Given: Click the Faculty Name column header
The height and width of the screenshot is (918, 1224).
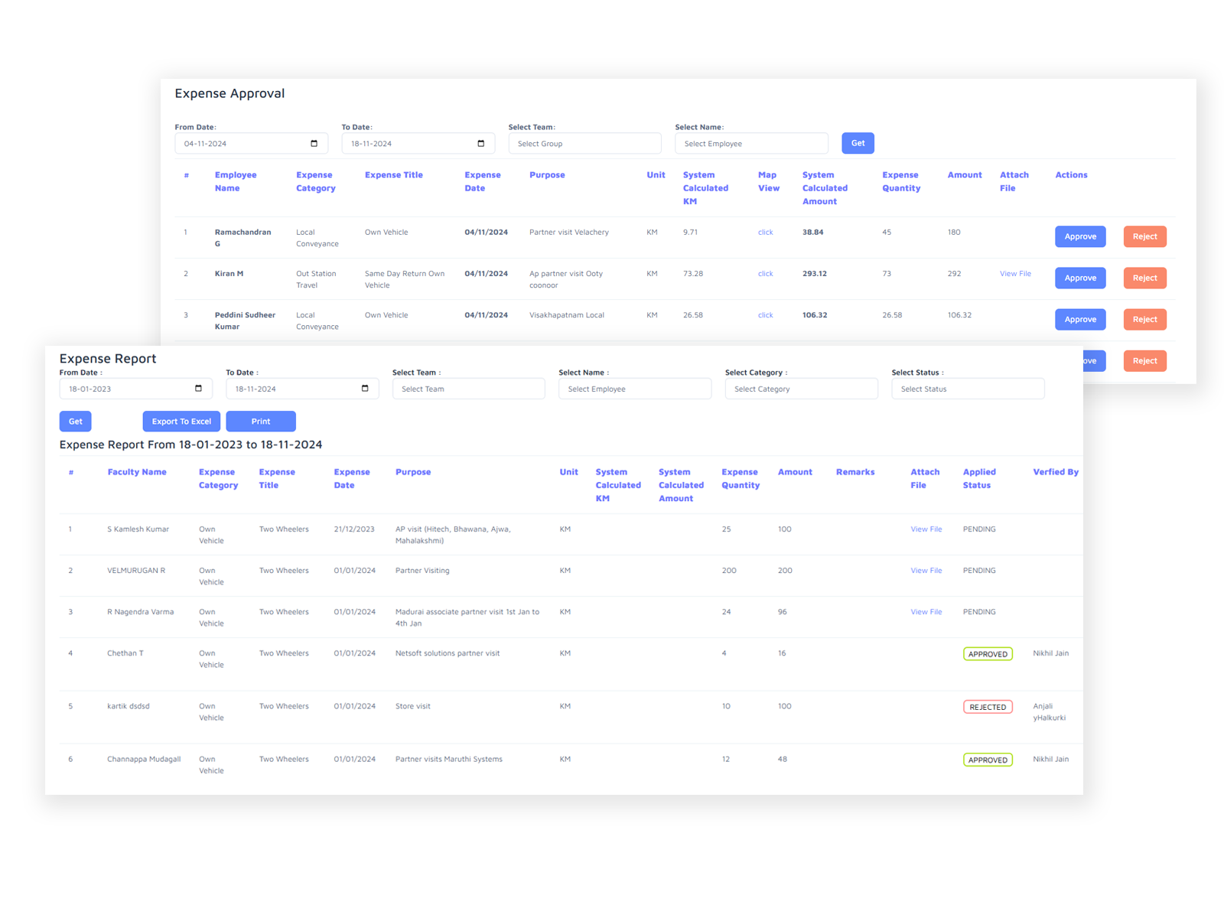Looking at the screenshot, I should click(x=137, y=472).
